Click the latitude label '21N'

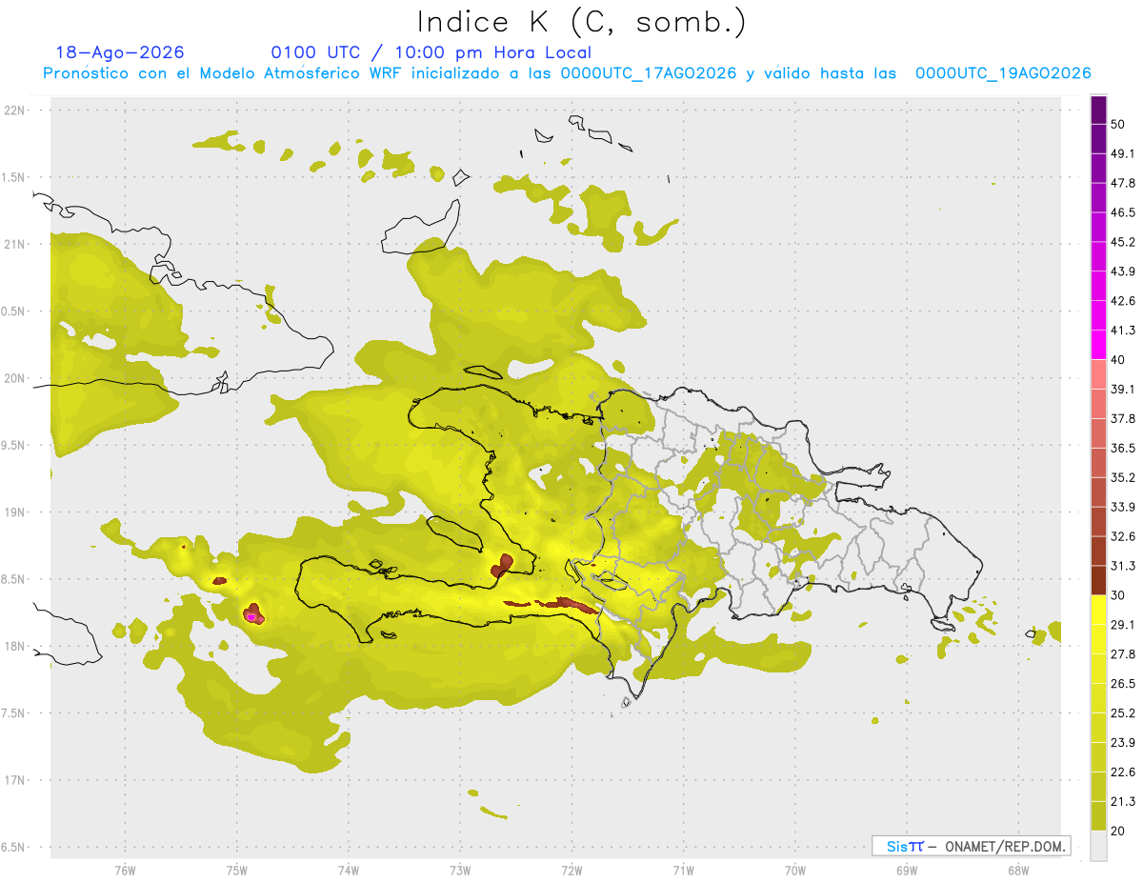15,244
